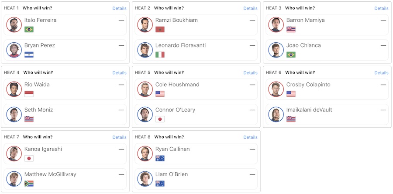The width and height of the screenshot is (393, 194).
Task: Click Ramzi Boukhiam's Morocco flag
Action: coord(160,30)
